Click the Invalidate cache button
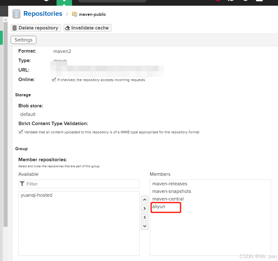Image resolution: width=278 pixels, height=261 pixels. click(x=88, y=28)
